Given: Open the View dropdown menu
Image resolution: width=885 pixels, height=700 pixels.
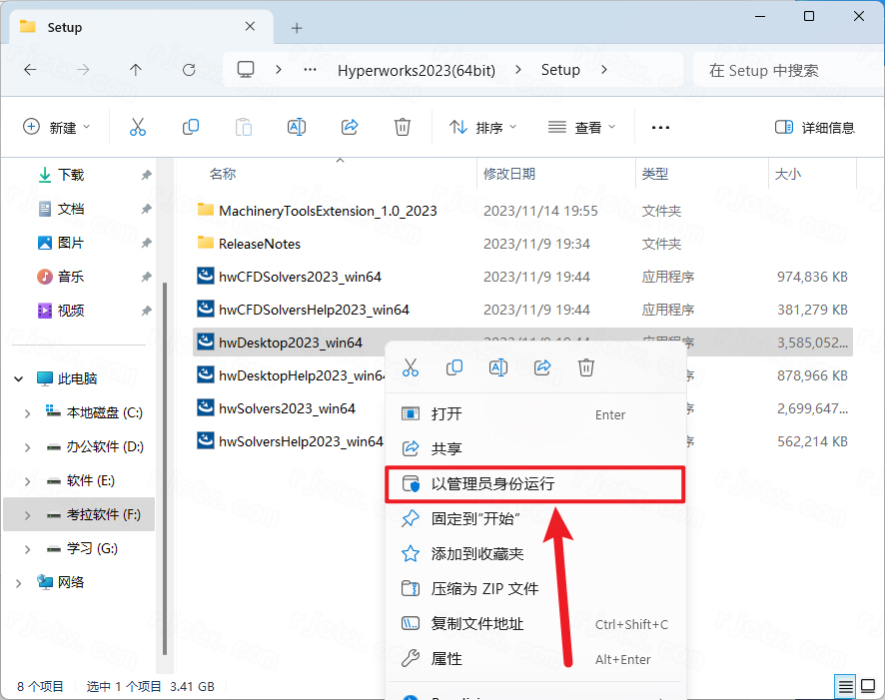Looking at the screenshot, I should [x=583, y=127].
